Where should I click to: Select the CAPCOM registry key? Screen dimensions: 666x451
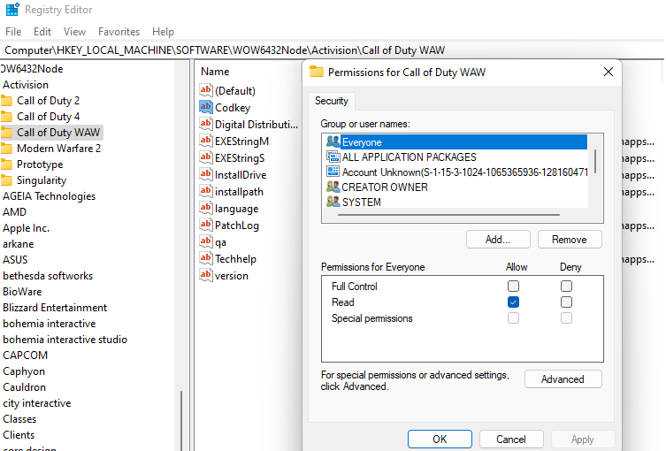[25, 355]
